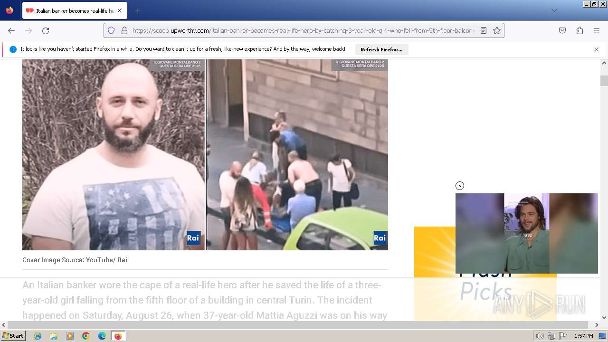The width and height of the screenshot is (608, 342).
Task: Click the scroll up arrow
Action: click(x=604, y=63)
